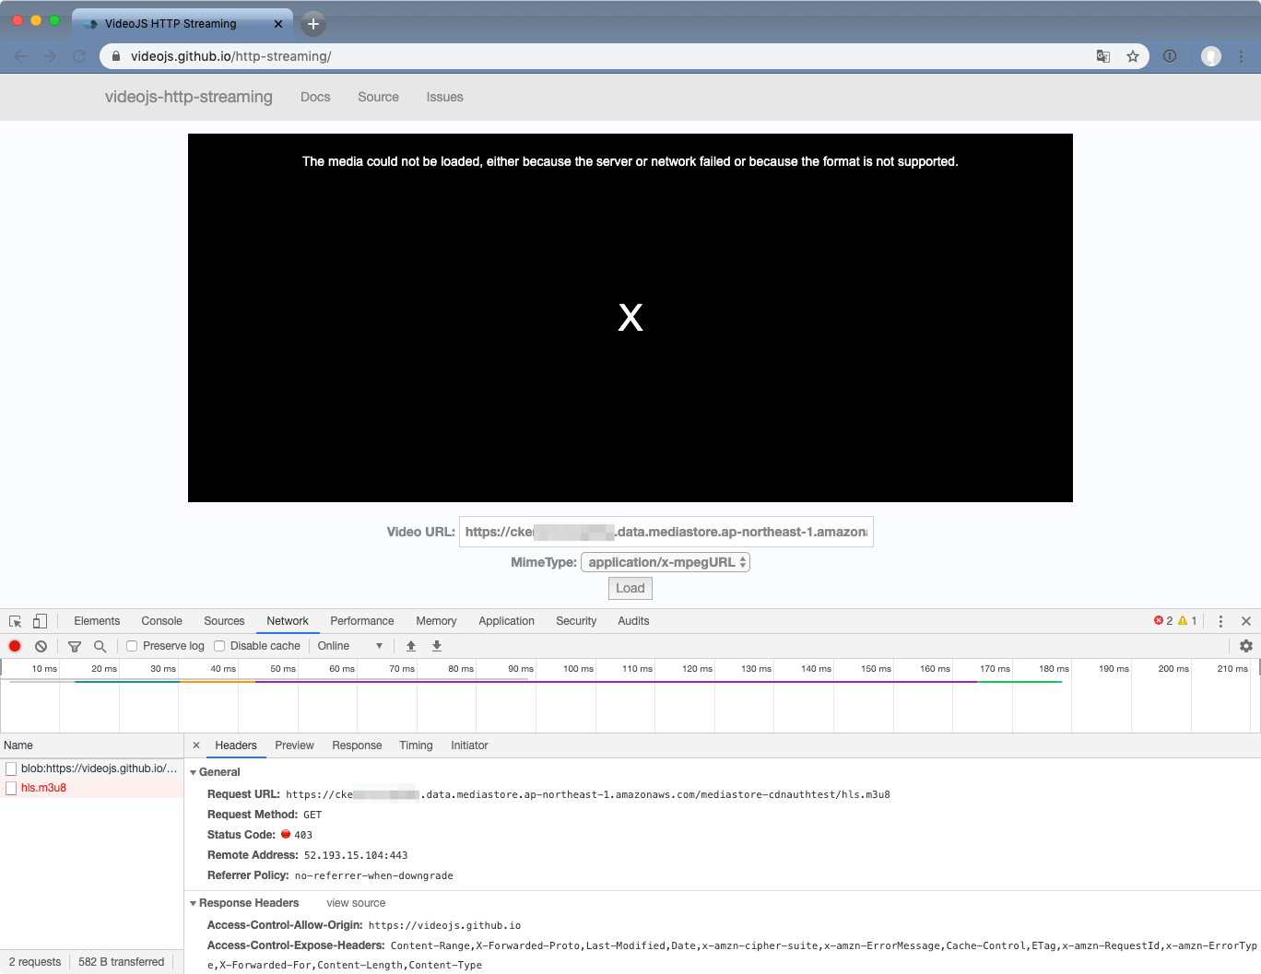Screen dimensions: 1261x974
Task: Toggle the device toolbar icon
Action: (40, 621)
